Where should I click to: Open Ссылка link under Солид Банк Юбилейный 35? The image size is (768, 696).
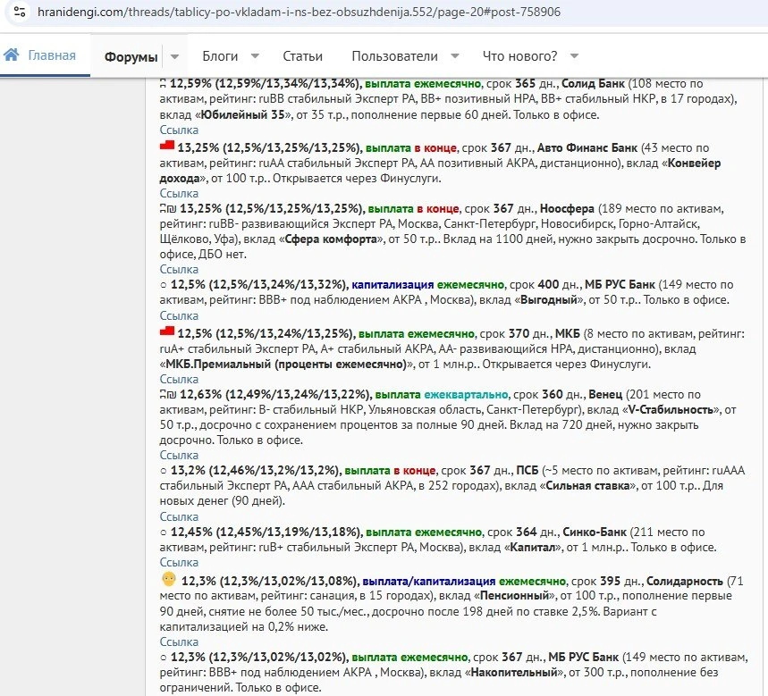pos(180,130)
